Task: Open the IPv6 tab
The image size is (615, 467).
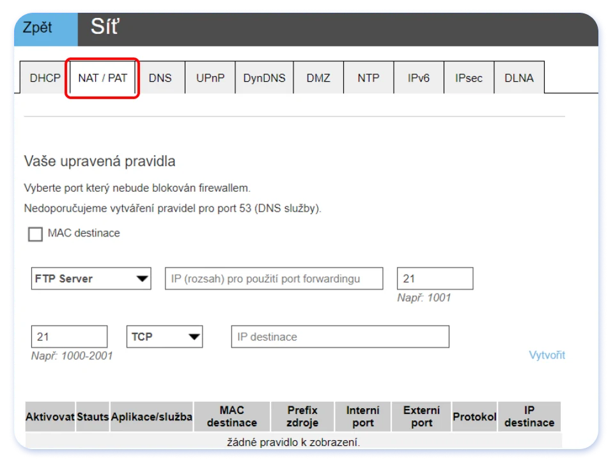Action: [x=419, y=78]
